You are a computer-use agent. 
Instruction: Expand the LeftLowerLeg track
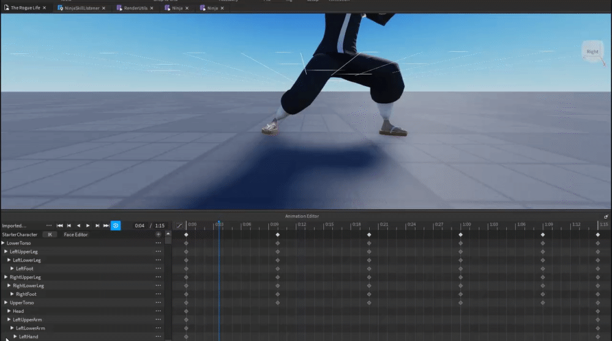click(9, 260)
